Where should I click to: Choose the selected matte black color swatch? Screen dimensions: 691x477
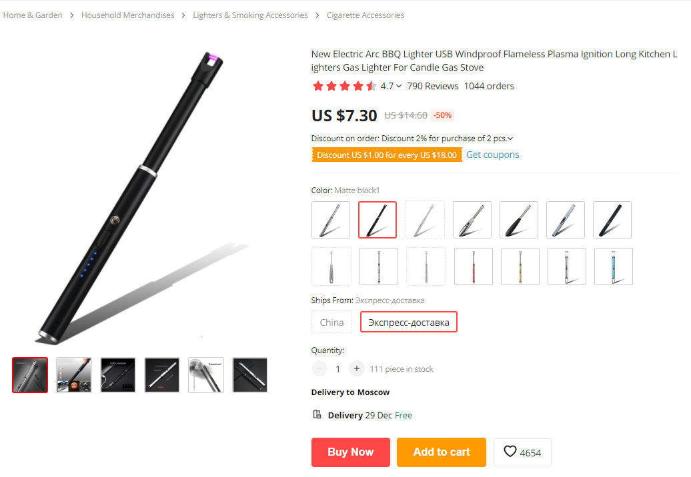tap(378, 220)
